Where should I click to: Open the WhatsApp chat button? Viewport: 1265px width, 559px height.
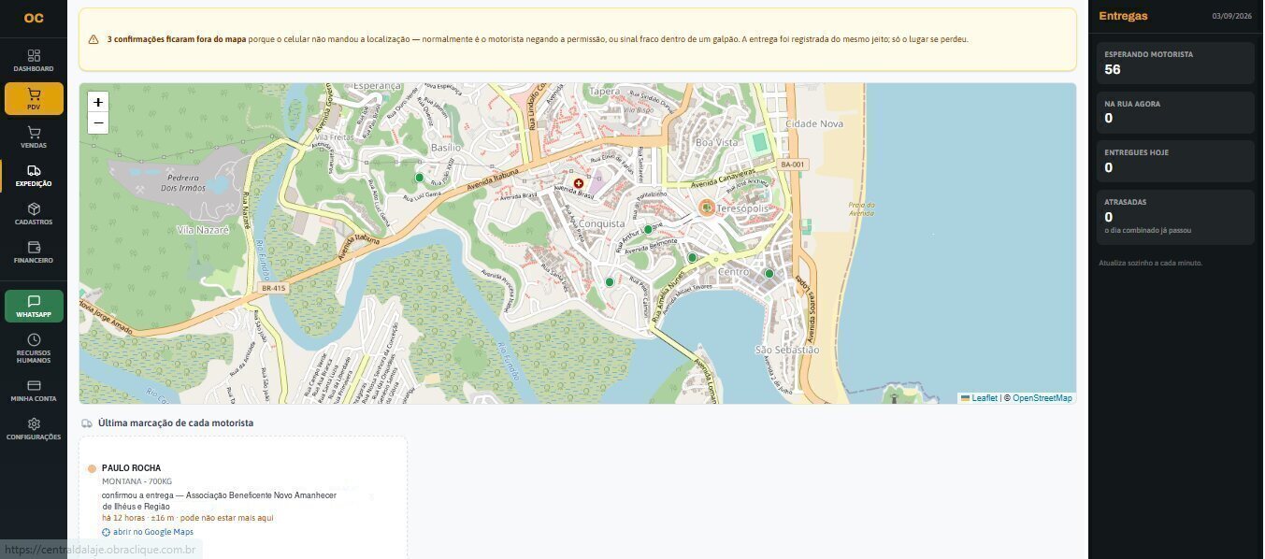coord(34,306)
